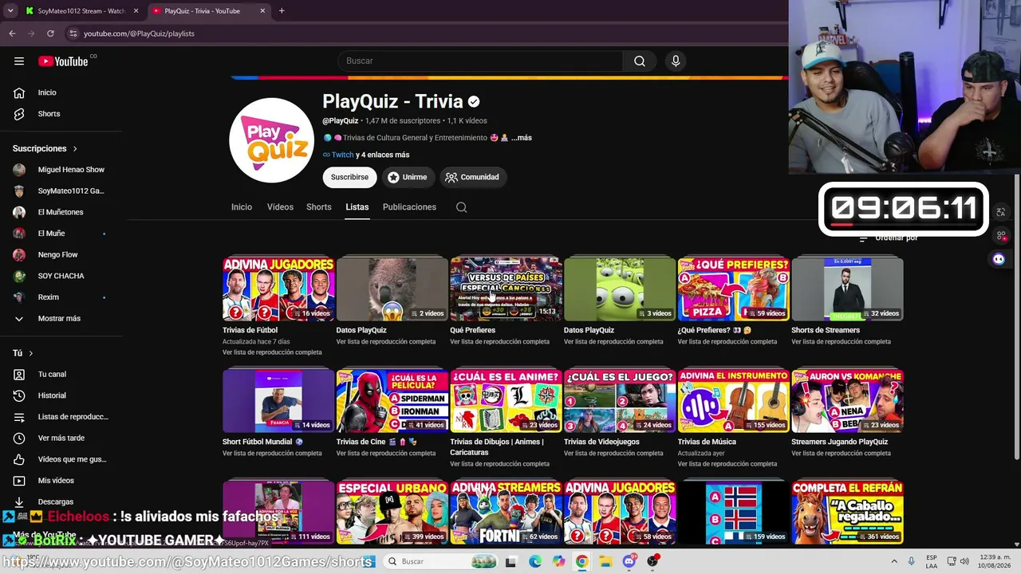Switch to the Videos channel tab
This screenshot has width=1021, height=574.
coord(280,207)
